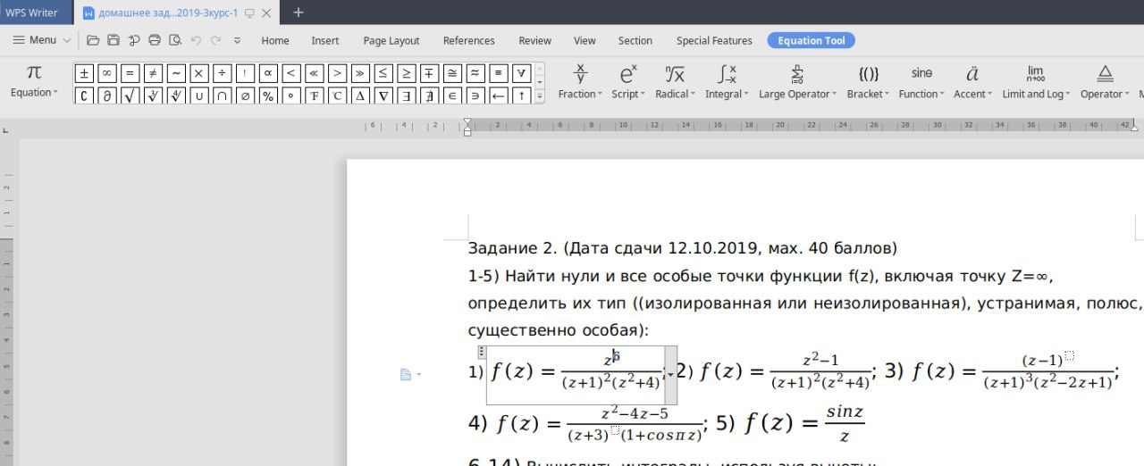Open the equation options arrow beside formula 1

(670, 375)
